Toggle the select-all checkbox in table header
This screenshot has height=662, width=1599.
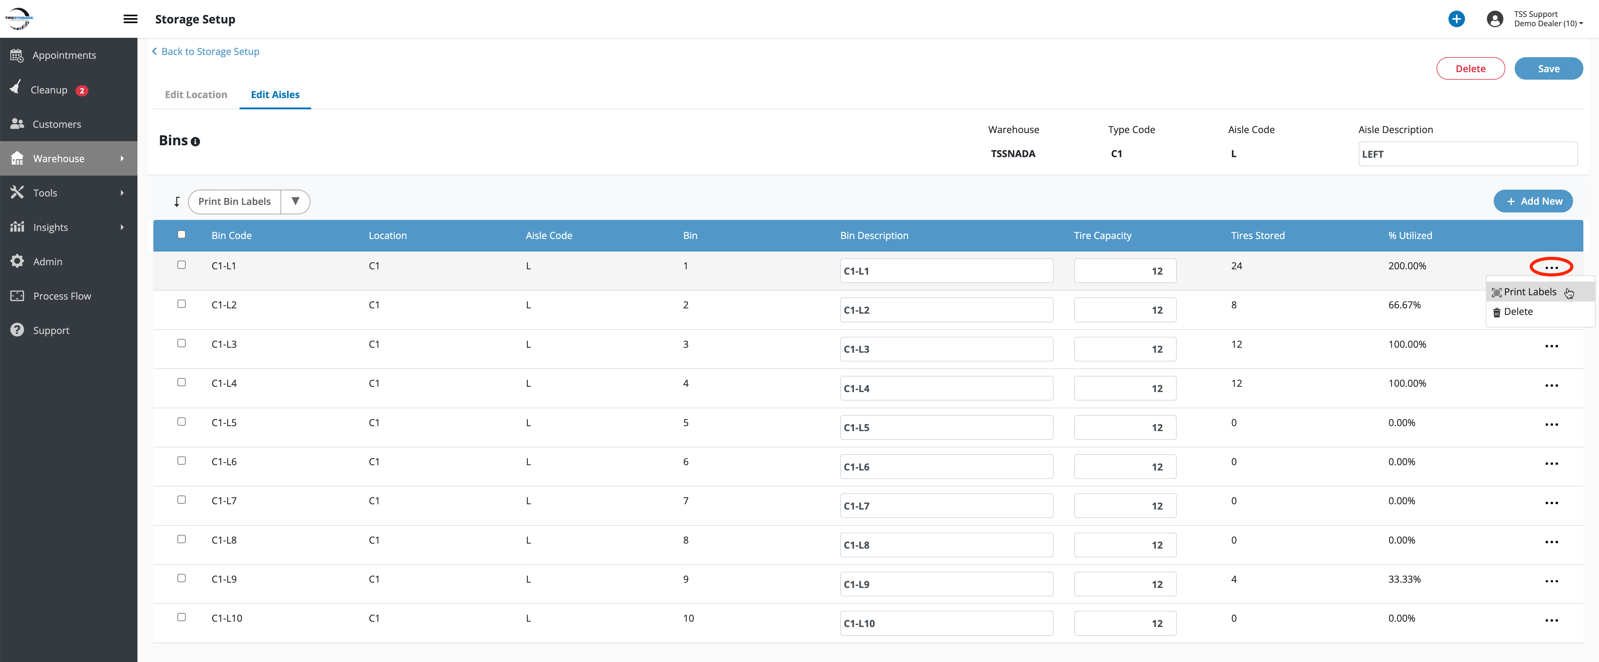tap(181, 235)
